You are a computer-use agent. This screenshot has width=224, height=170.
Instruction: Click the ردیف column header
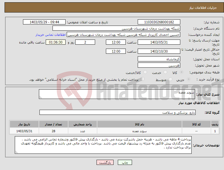click(x=215, y=124)
